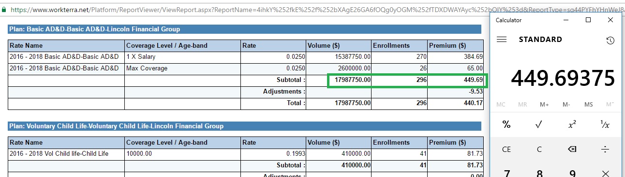The image size is (625, 177).
Task: Click the divide operator key
Action: [x=605, y=150]
